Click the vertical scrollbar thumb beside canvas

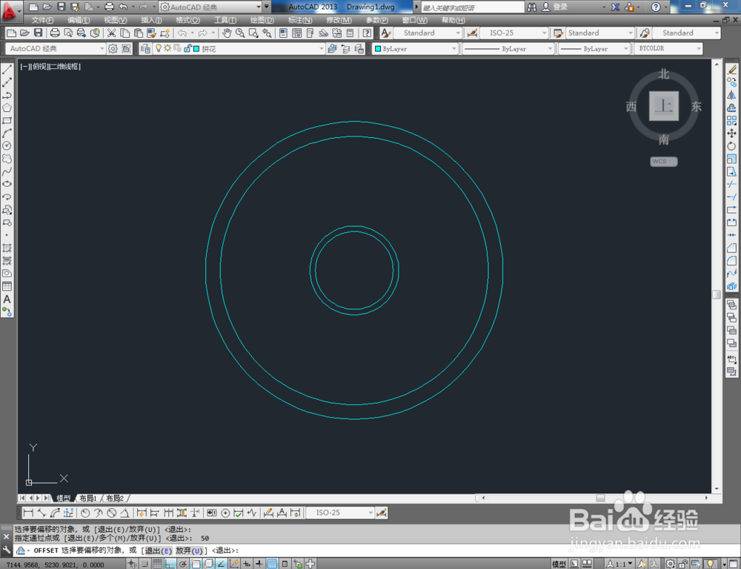[x=717, y=295]
